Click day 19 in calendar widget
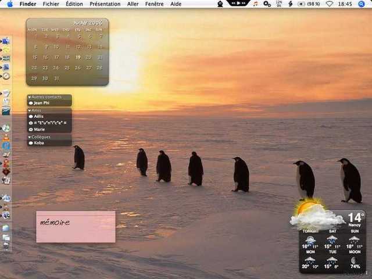Viewport: 372px width, 279px height. pyautogui.click(x=78, y=58)
